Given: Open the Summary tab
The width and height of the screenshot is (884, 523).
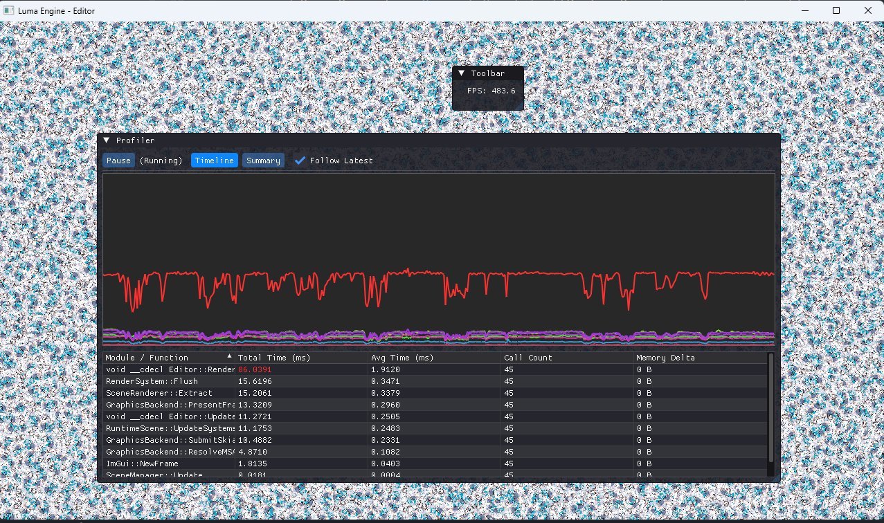Looking at the screenshot, I should pos(263,160).
